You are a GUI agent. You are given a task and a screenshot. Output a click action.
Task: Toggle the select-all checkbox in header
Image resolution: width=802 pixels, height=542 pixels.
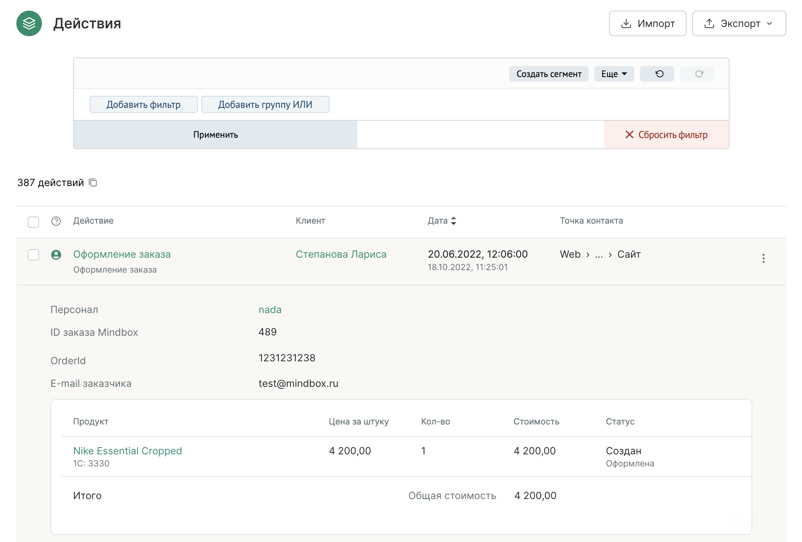click(33, 221)
